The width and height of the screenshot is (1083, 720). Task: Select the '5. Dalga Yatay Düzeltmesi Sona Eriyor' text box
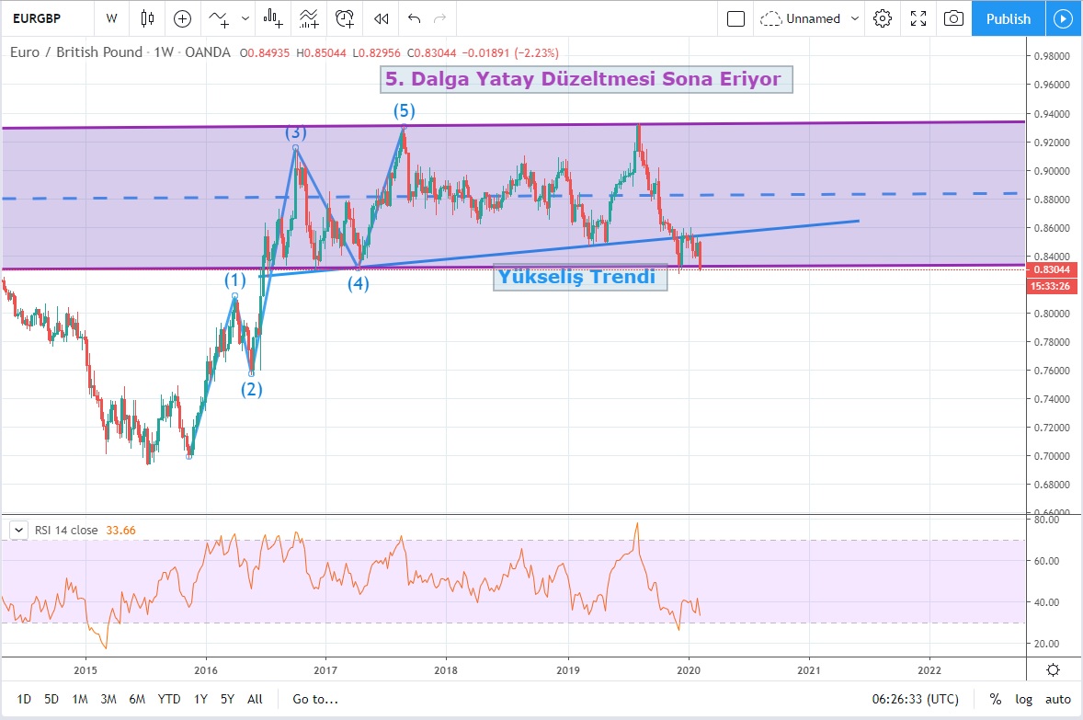(x=587, y=79)
